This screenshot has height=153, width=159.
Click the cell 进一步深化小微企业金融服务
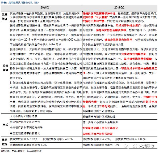[x=100, y=122]
